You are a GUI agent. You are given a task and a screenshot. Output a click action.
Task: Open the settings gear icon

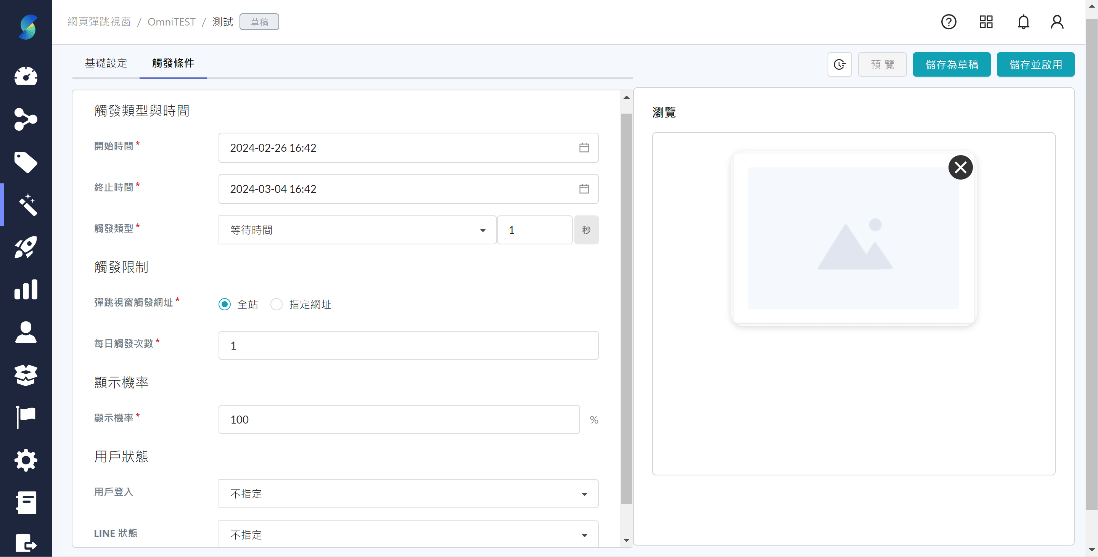(x=26, y=460)
